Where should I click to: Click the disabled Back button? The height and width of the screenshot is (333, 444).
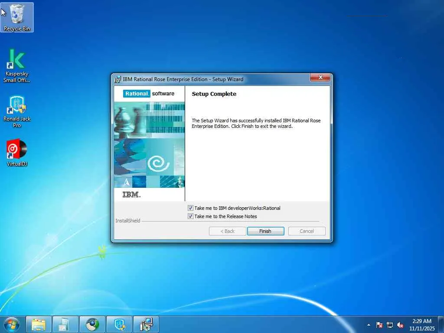coord(227,231)
